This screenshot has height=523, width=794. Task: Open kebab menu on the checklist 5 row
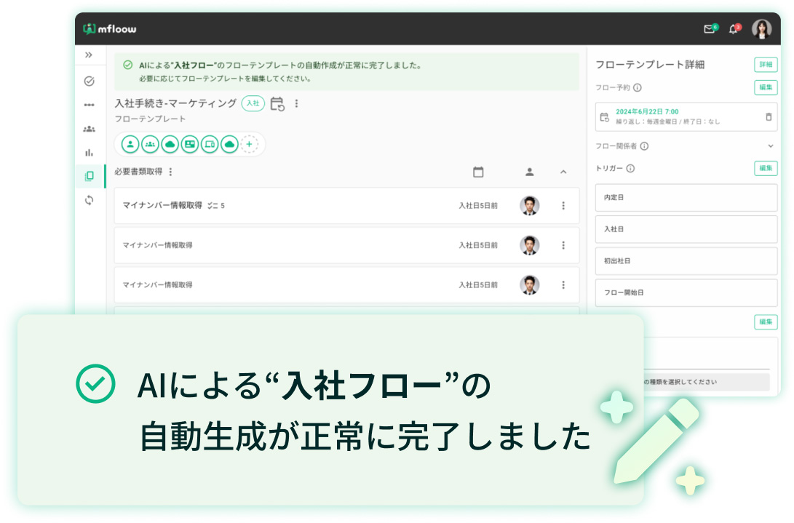[x=563, y=206]
